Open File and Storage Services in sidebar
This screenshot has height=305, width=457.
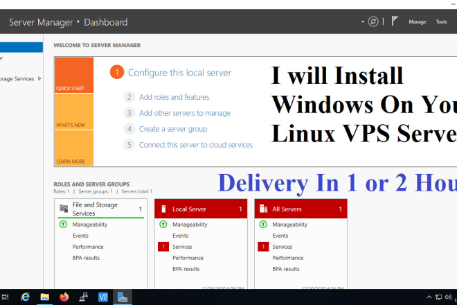(x=17, y=79)
